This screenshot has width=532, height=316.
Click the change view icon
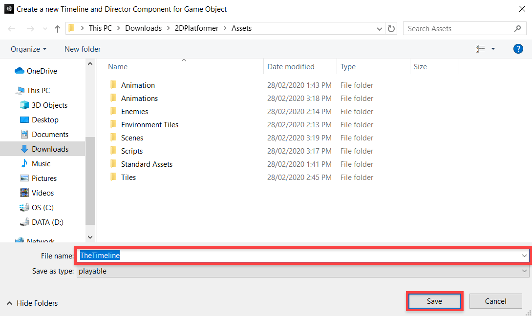[x=480, y=49]
